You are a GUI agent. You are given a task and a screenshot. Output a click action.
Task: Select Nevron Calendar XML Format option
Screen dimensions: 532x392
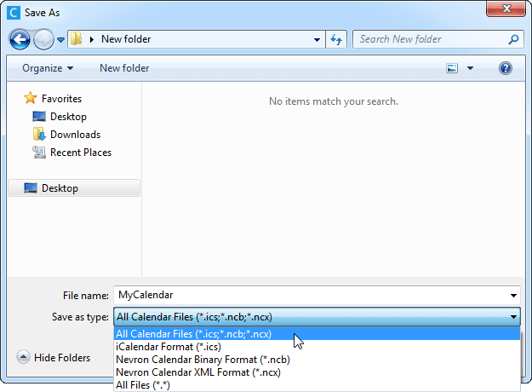pos(197,372)
